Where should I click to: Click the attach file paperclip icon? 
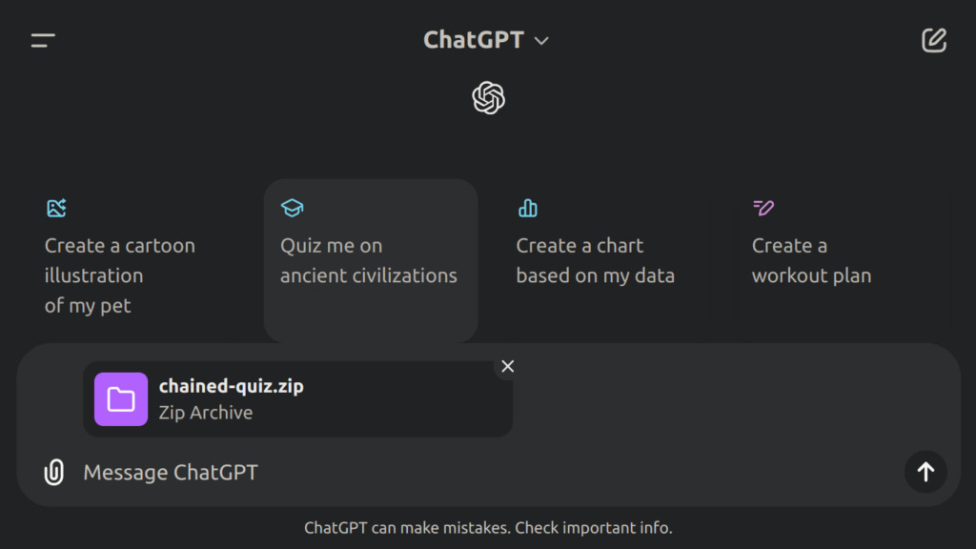[54, 472]
